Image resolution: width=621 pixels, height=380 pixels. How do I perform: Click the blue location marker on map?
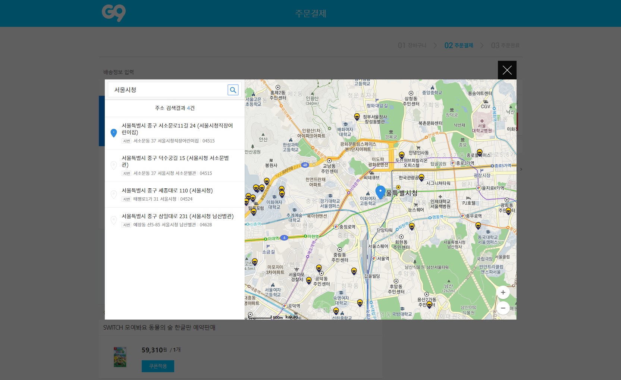pos(380,192)
